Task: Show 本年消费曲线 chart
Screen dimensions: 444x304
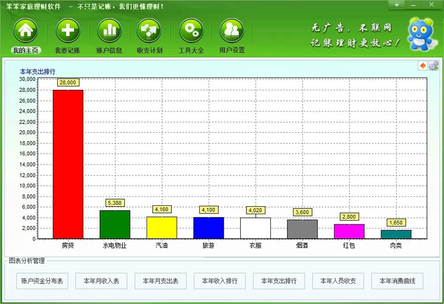Action: click(397, 281)
